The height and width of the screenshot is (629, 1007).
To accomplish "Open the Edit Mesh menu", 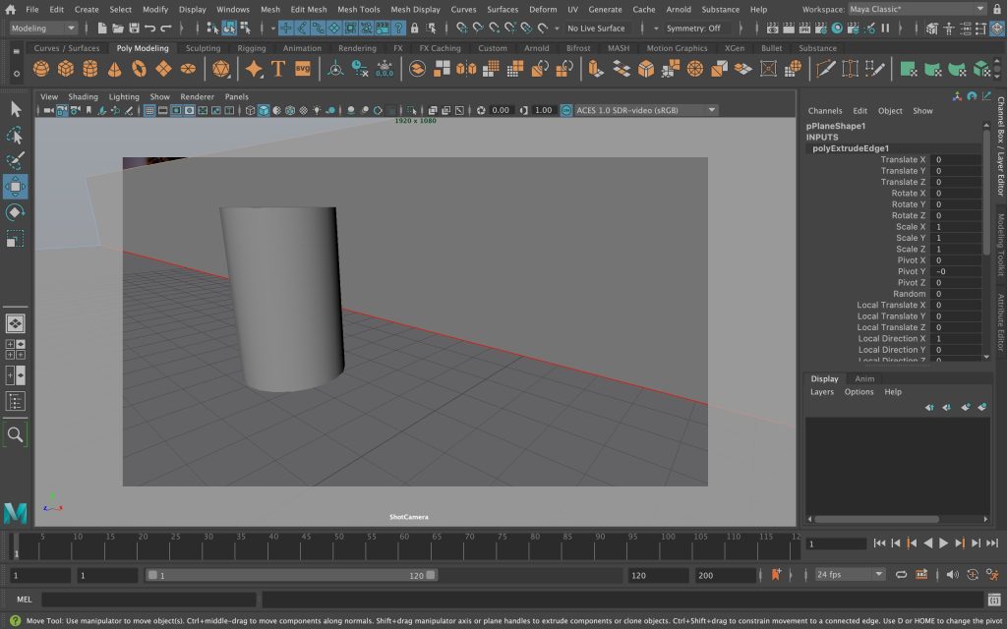I will pos(308,10).
